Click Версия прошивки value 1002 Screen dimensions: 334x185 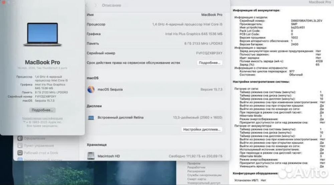pyautogui.click(x=294, y=37)
